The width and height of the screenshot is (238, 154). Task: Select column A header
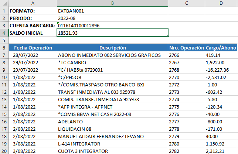[33, 3]
